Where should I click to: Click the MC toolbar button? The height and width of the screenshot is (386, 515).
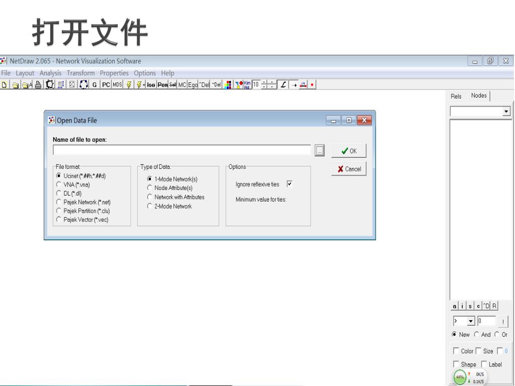click(182, 84)
